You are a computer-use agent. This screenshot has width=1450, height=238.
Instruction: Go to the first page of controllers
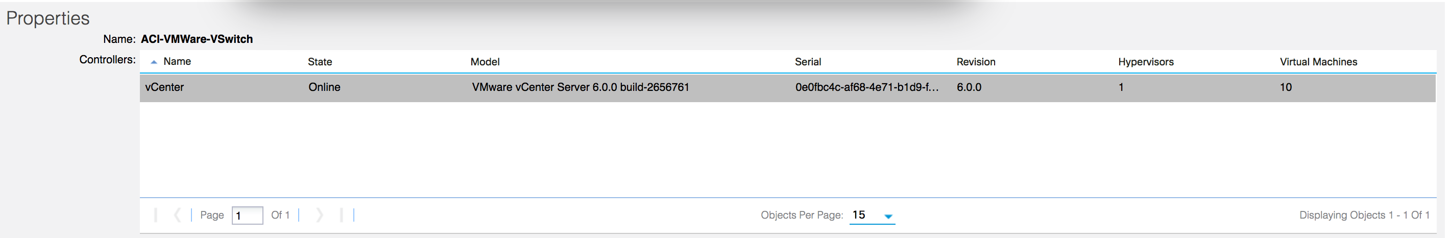tap(156, 215)
